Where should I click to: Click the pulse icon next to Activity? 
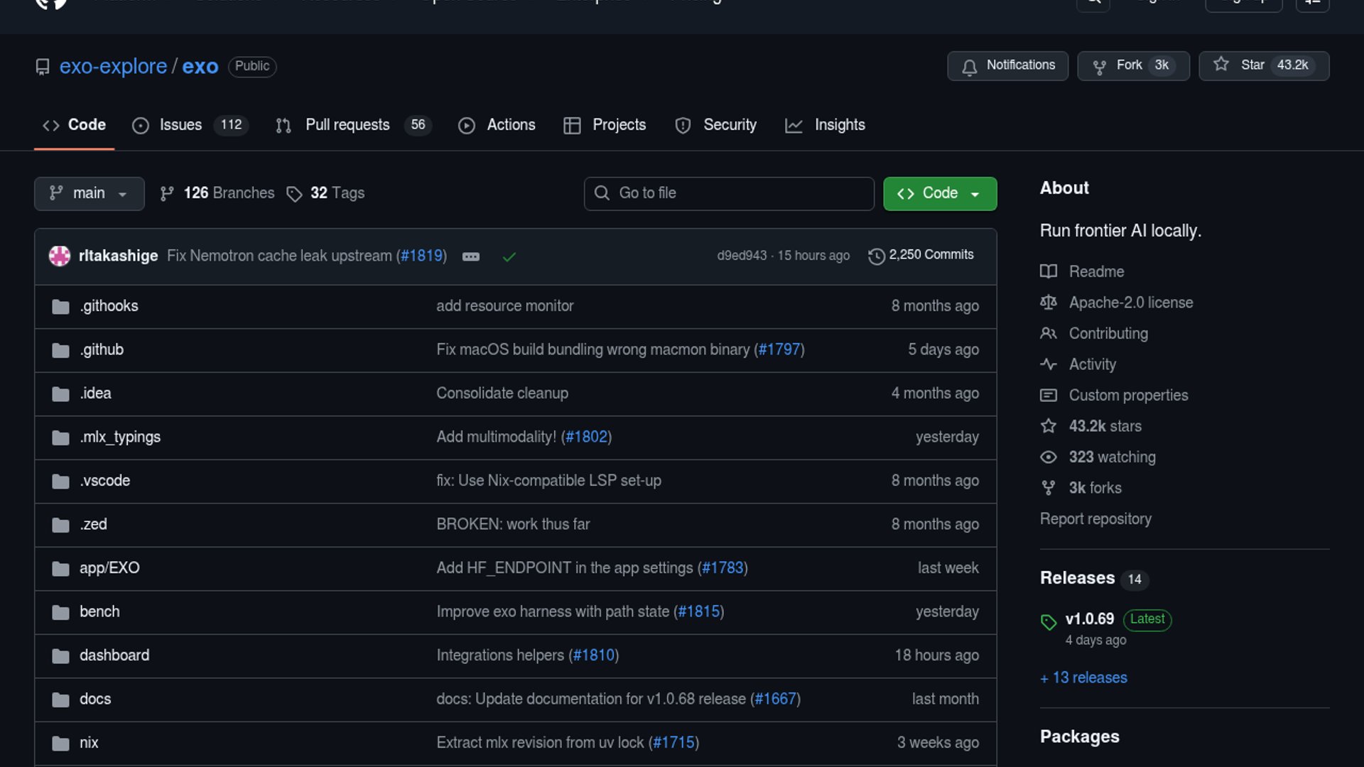click(1049, 364)
